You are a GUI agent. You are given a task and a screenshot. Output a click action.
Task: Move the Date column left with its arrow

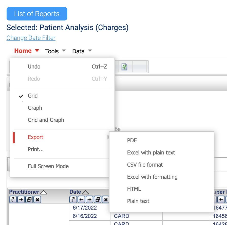pos(81,199)
